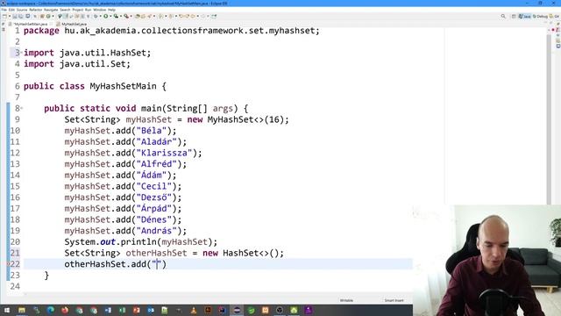Open the File menu

tap(4, 10)
